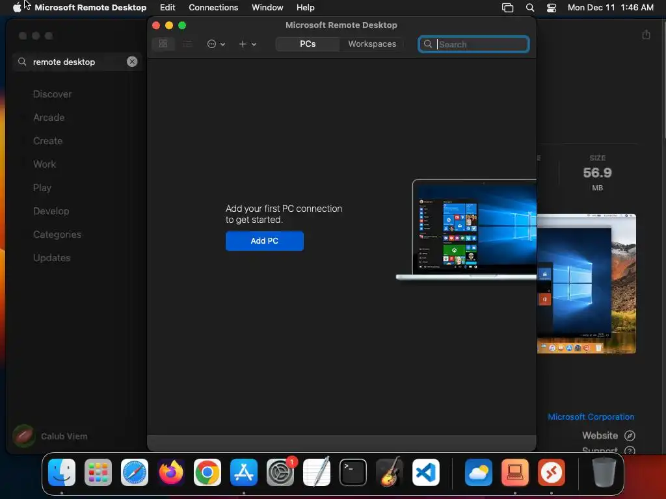Focus the Remote Desktop Search field
This screenshot has width=666, height=499.
473,44
